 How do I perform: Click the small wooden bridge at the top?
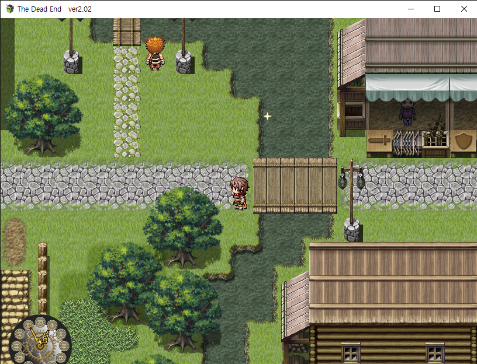click(126, 32)
